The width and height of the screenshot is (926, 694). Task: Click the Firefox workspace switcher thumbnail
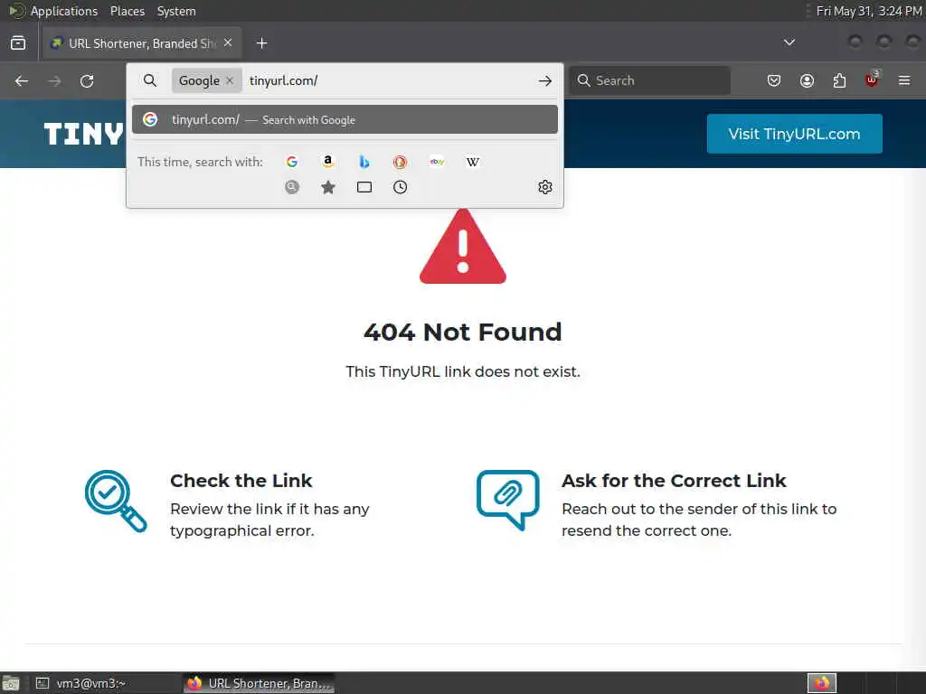click(822, 683)
